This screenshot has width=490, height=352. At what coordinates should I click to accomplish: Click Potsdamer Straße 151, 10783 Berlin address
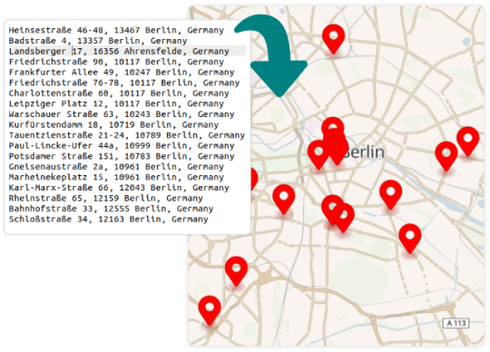pos(122,156)
